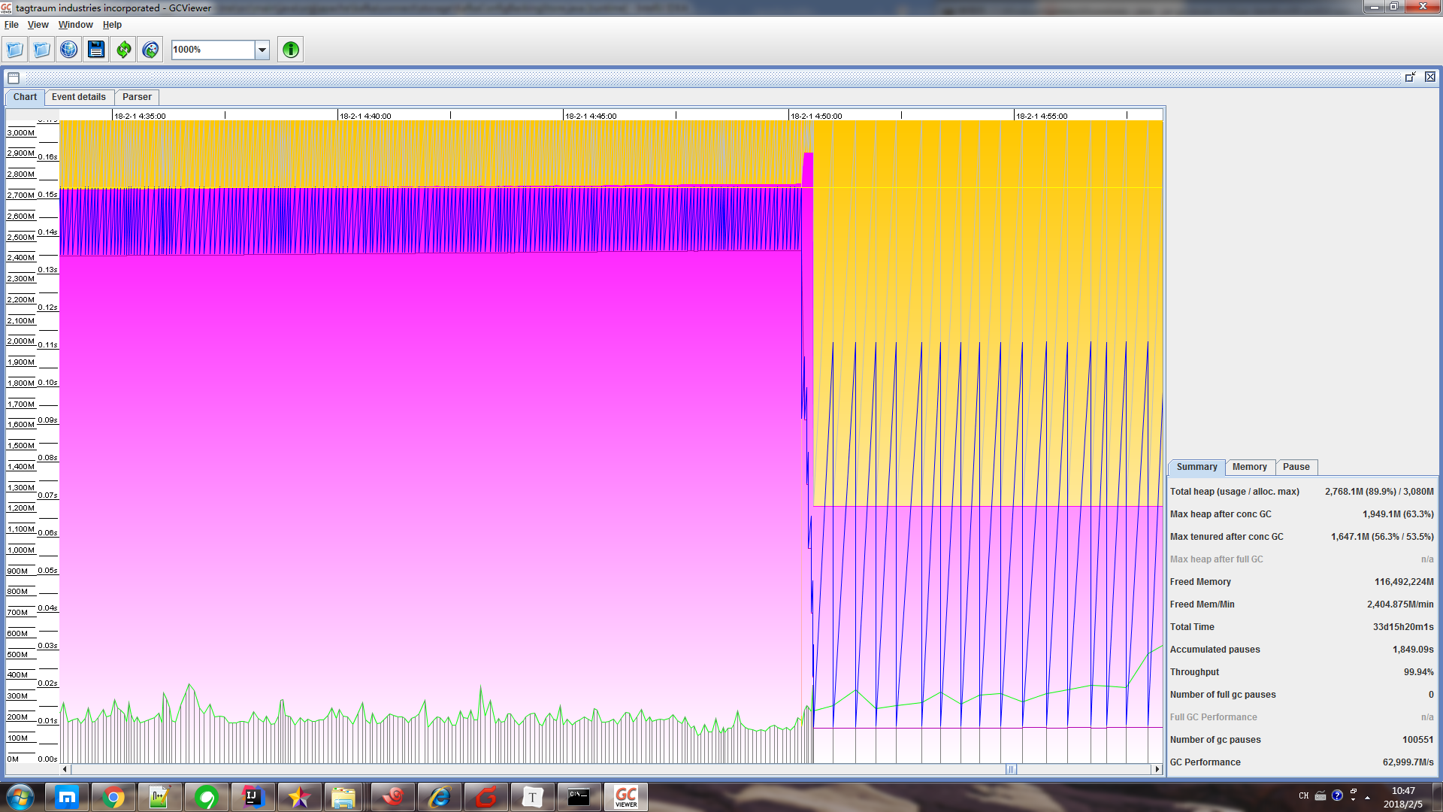The height and width of the screenshot is (812, 1443).
Task: Launch Chrome from the taskbar
Action: pos(114,797)
